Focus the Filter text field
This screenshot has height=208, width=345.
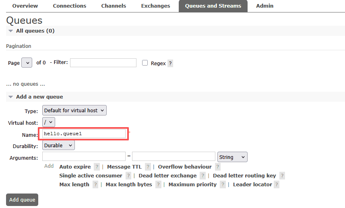click(x=103, y=63)
